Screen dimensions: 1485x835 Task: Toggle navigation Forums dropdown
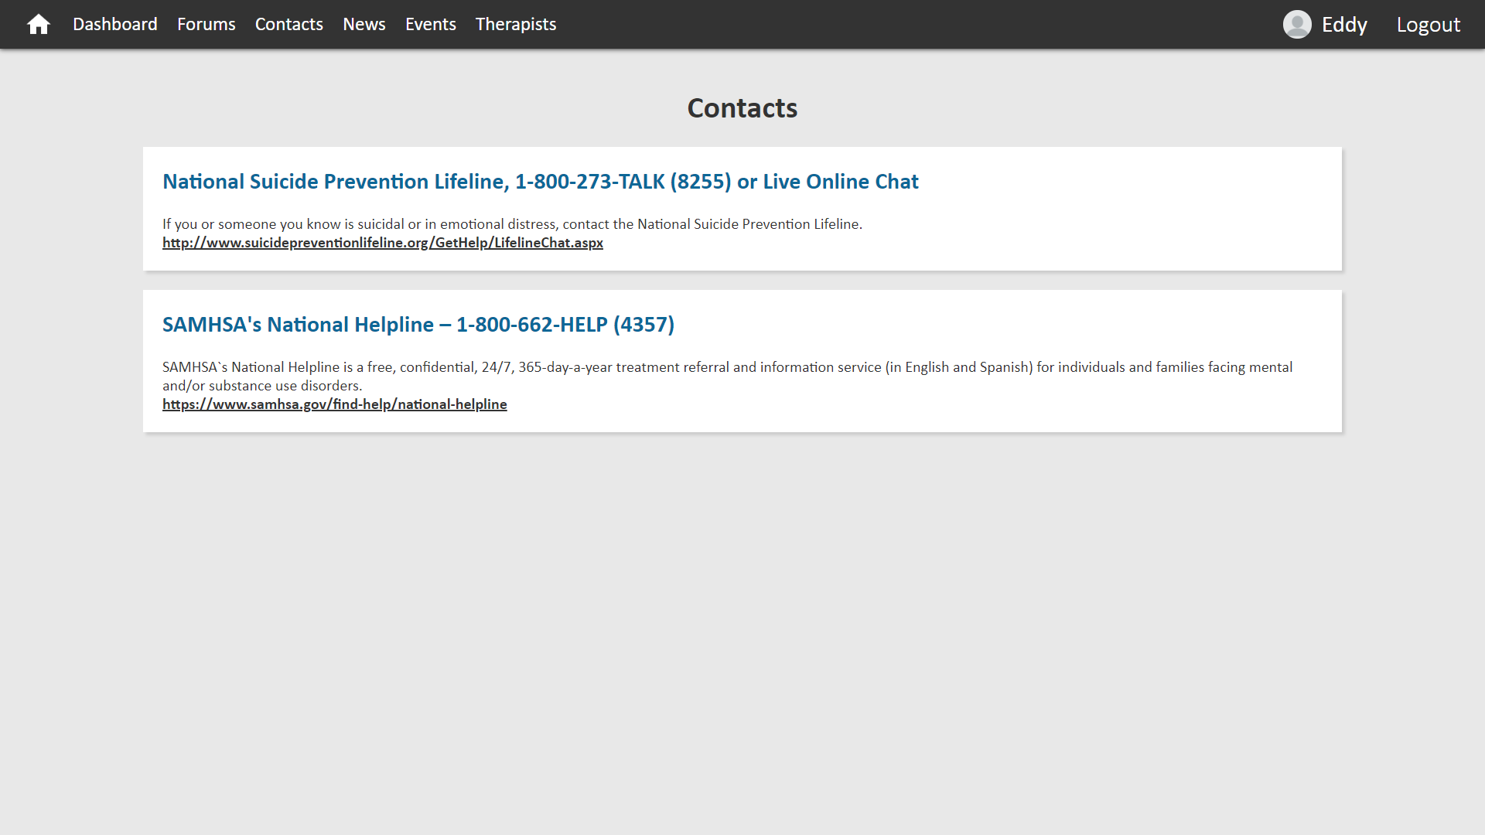point(206,23)
